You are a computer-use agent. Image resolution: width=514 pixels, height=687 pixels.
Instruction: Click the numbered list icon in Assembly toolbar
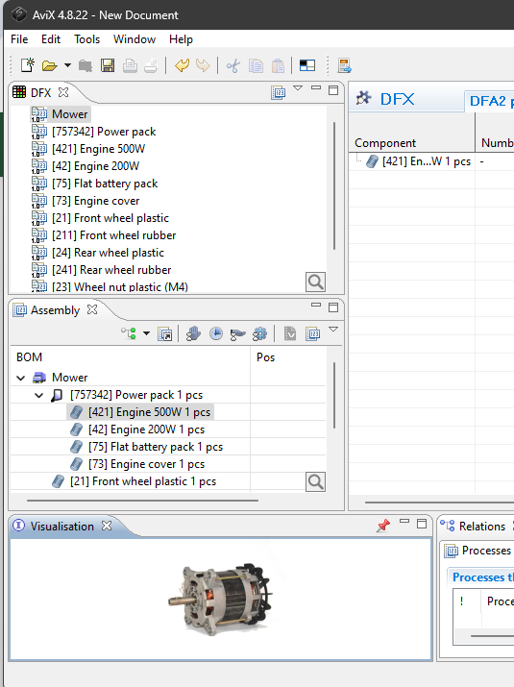[x=312, y=333]
